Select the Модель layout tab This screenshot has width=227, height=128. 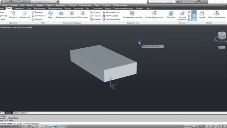click(9, 113)
